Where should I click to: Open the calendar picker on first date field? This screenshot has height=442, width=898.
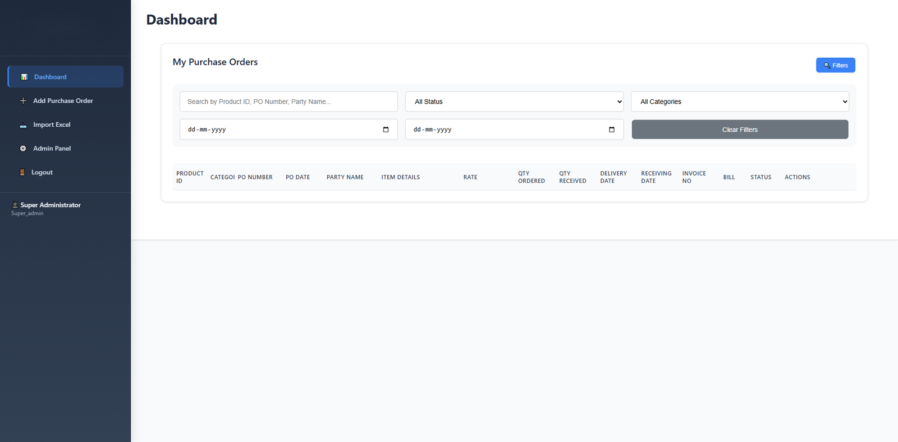(x=386, y=130)
